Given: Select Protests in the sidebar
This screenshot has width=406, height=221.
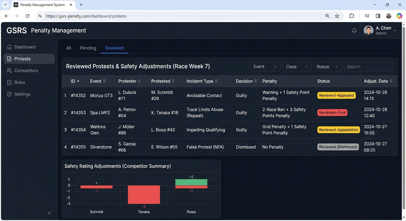Looking at the screenshot, I should (x=29, y=59).
